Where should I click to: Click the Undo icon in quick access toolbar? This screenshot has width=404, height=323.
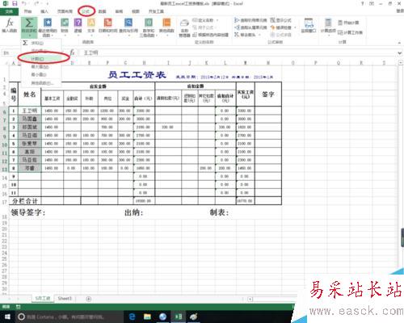pyautogui.click(x=24, y=4)
